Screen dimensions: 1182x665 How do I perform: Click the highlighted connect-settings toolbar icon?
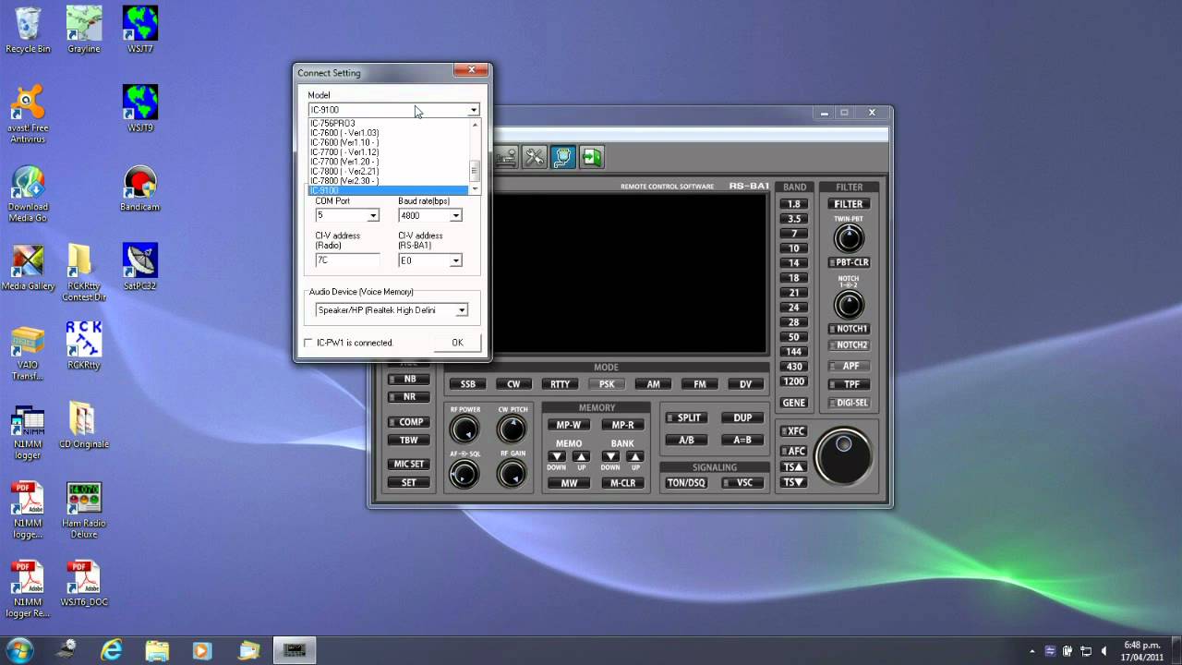[x=563, y=157]
